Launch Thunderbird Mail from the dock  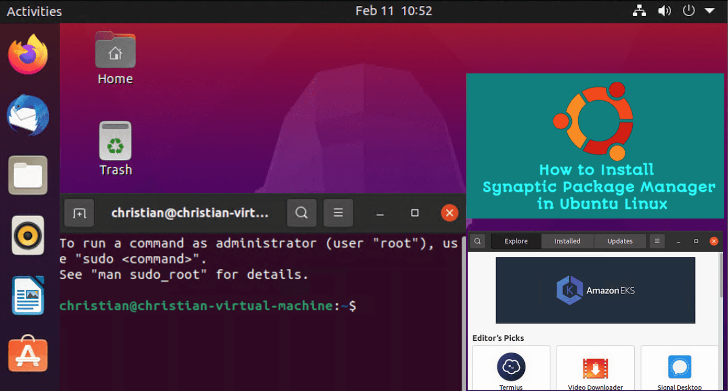point(28,115)
